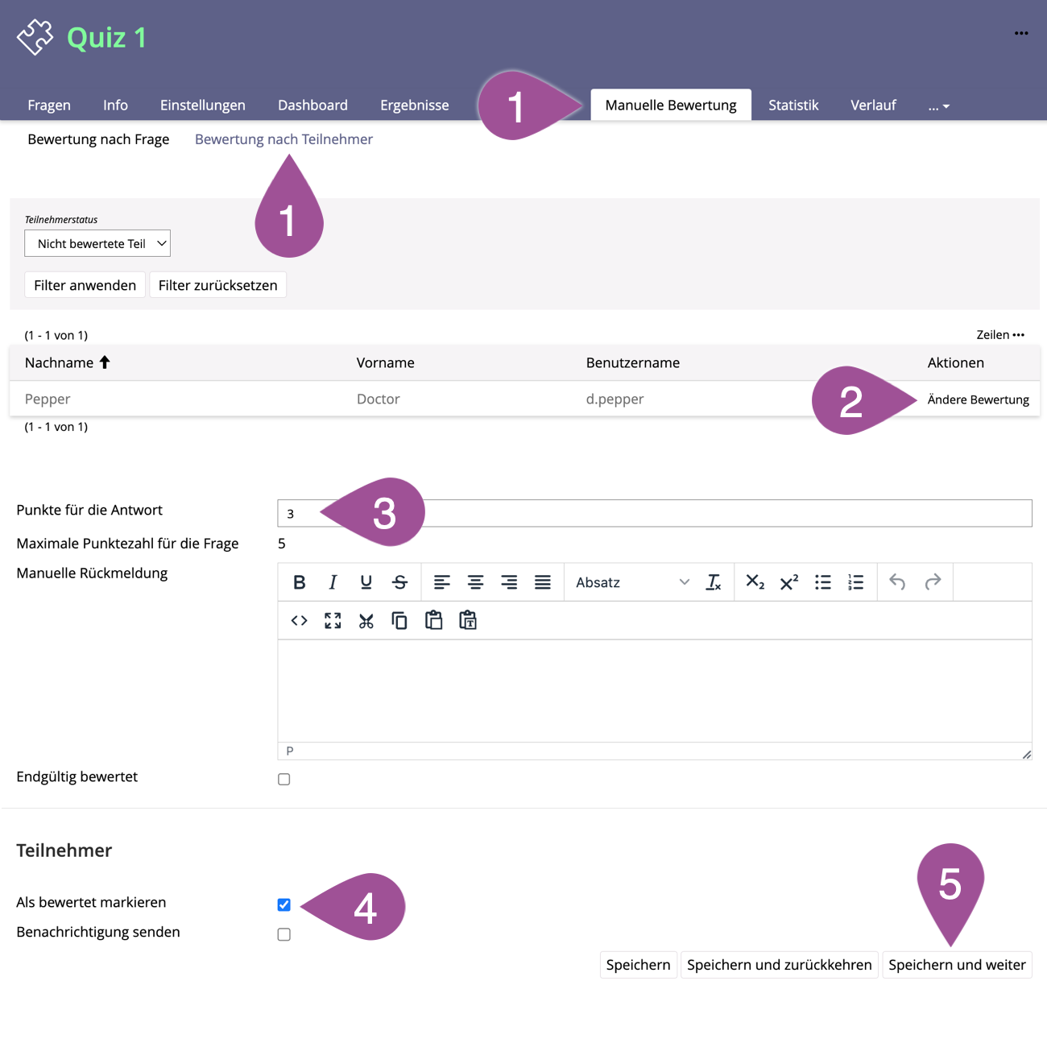The image size is (1047, 1047).
Task: Click the superscript icon
Action: (x=788, y=582)
